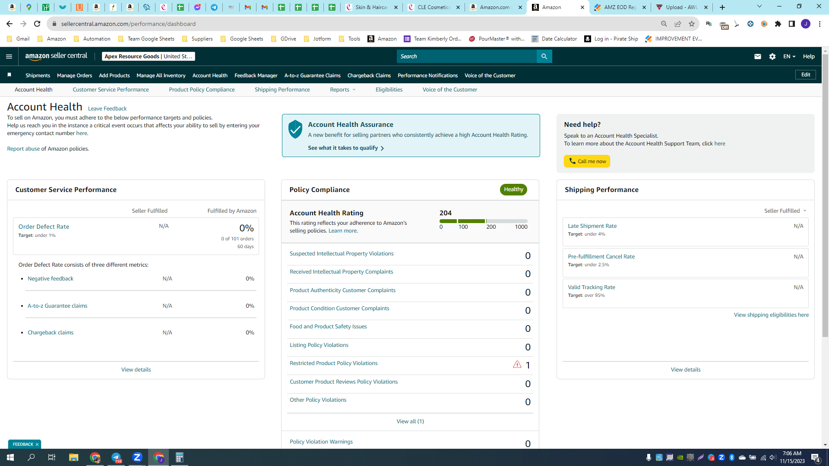
Task: Open the settings gear icon
Action: [772, 57]
